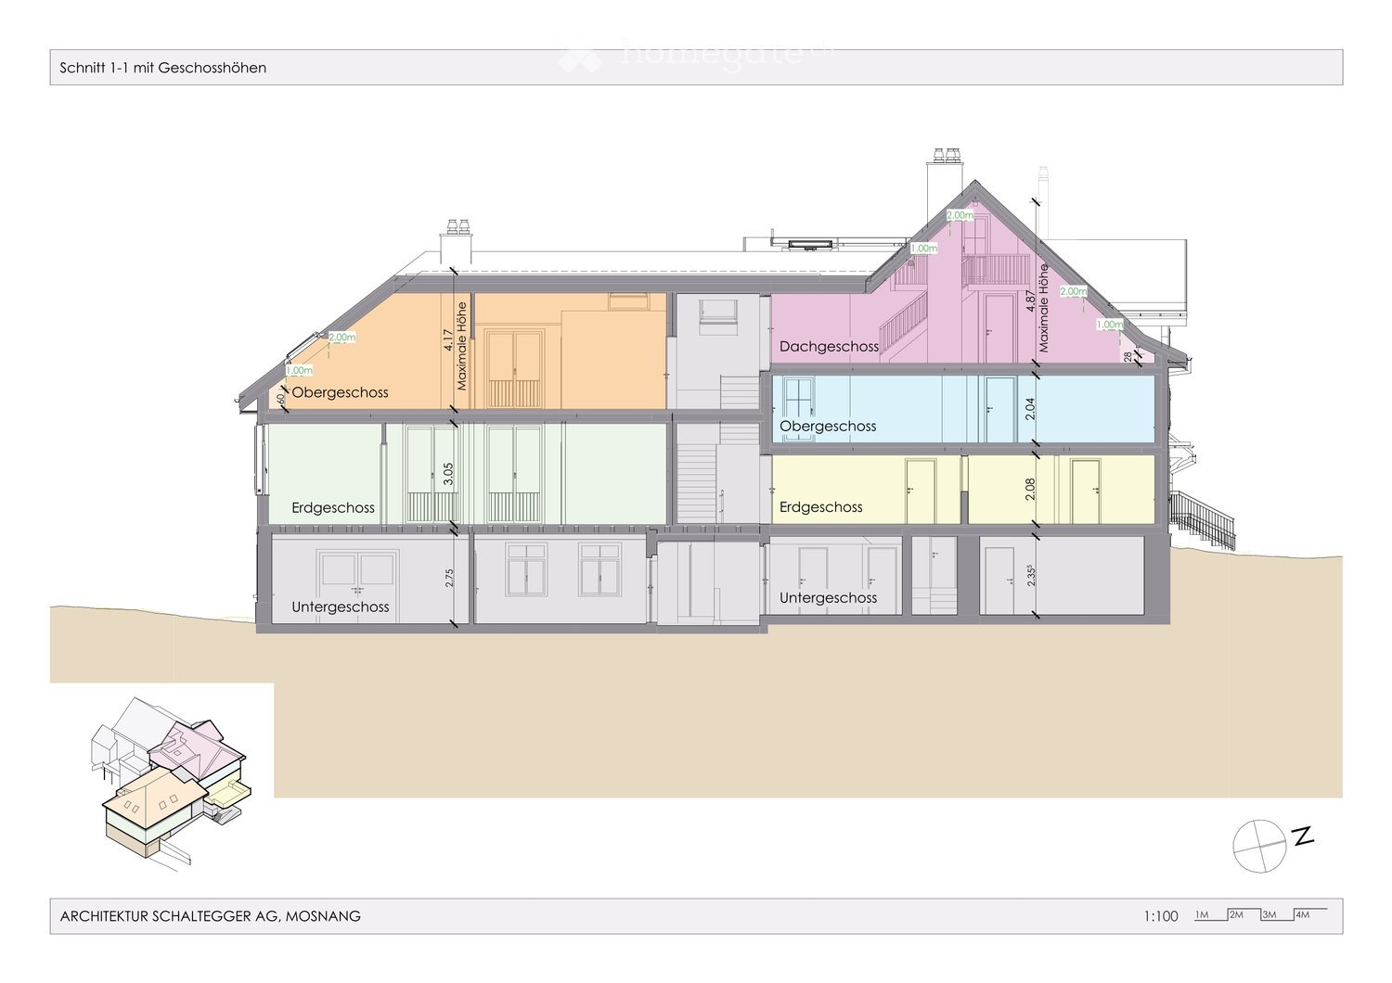Select the blue Obergeschoss label
The image size is (1392, 983).
click(828, 427)
